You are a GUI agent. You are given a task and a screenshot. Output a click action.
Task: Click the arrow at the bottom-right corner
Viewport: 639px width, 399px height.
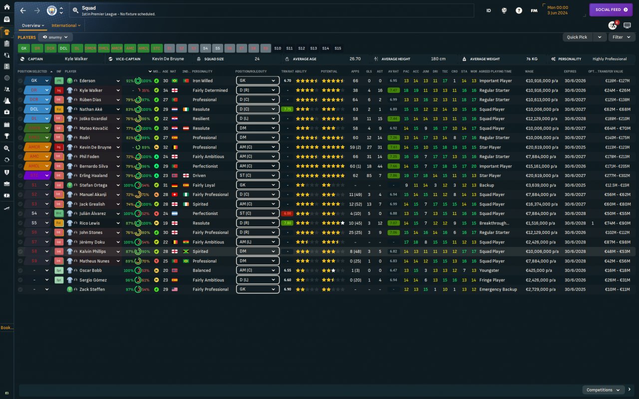(630, 390)
